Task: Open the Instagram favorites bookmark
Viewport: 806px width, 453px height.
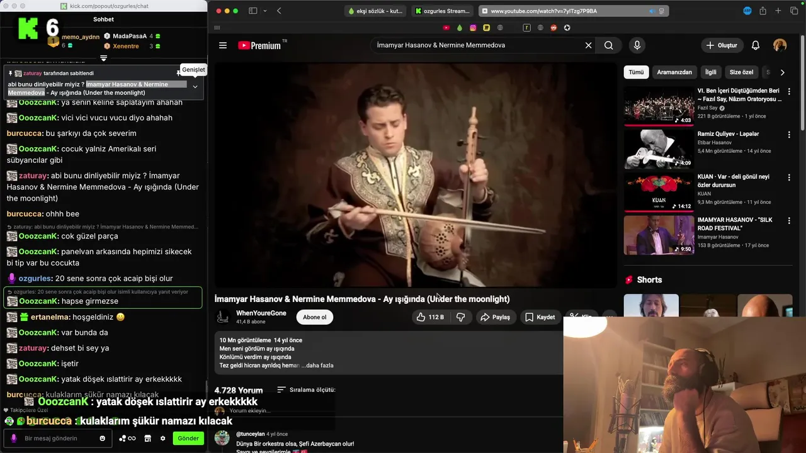Action: click(x=473, y=28)
